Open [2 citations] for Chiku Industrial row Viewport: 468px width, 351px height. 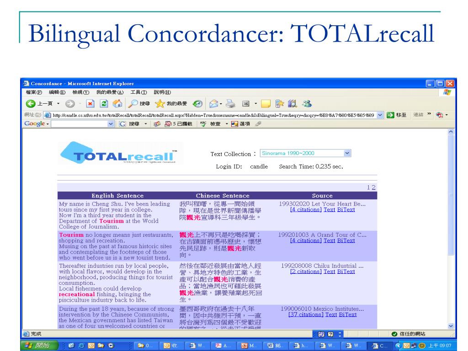point(306,271)
